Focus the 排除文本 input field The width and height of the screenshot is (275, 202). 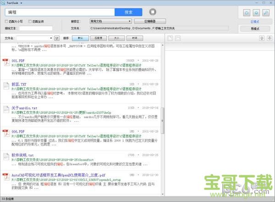pyautogui.click(x=36, y=28)
